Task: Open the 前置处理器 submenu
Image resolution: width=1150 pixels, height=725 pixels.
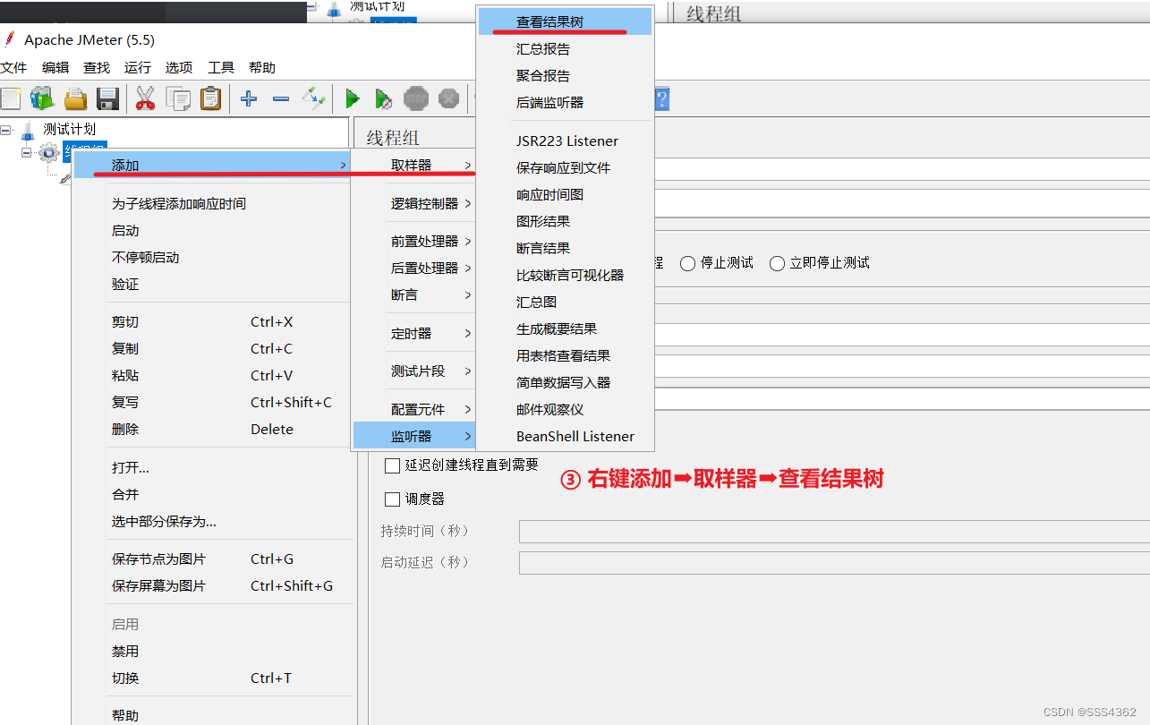Action: click(x=413, y=242)
